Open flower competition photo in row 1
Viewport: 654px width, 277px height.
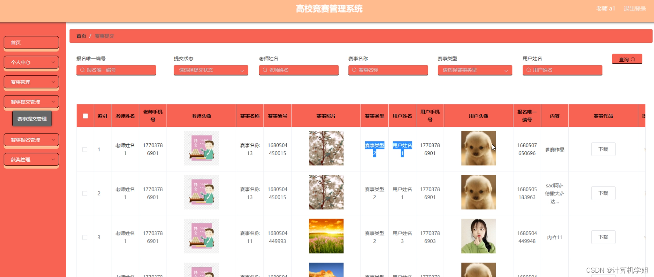tap(326, 148)
